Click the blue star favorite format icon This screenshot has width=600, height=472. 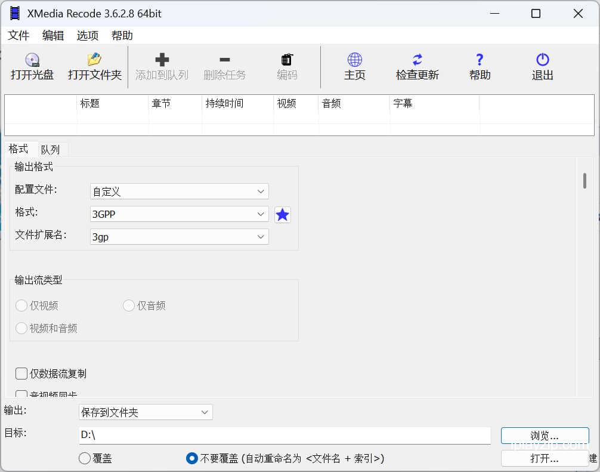[x=282, y=215]
